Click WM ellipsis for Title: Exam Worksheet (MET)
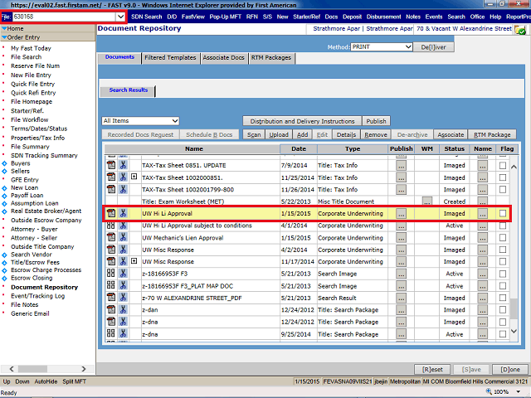Viewport: 531px width, 398px height. 427,201
